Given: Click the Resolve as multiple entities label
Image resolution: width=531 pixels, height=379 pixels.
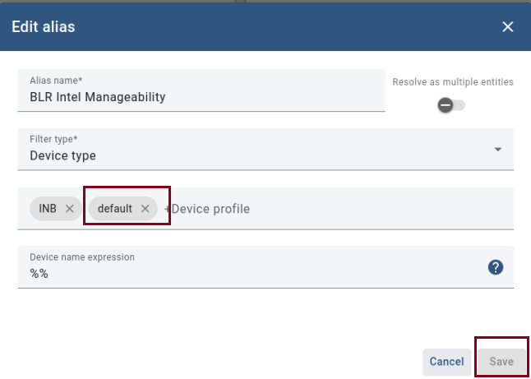Looking at the screenshot, I should point(452,82).
